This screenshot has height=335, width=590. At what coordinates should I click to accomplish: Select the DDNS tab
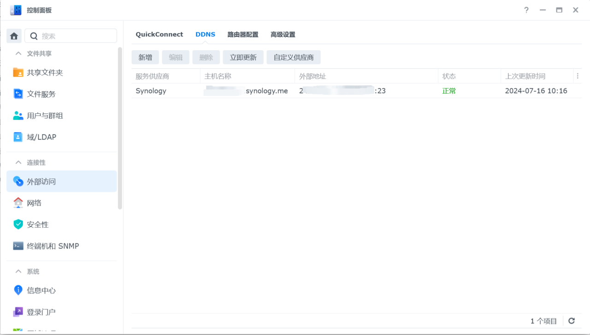click(x=205, y=35)
